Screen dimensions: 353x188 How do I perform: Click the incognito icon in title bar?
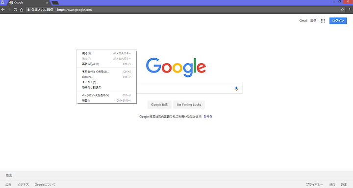[2, 2]
